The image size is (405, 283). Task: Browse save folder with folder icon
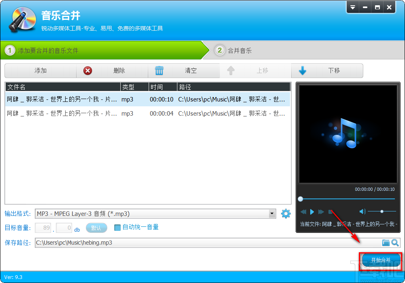pyautogui.click(x=386, y=243)
